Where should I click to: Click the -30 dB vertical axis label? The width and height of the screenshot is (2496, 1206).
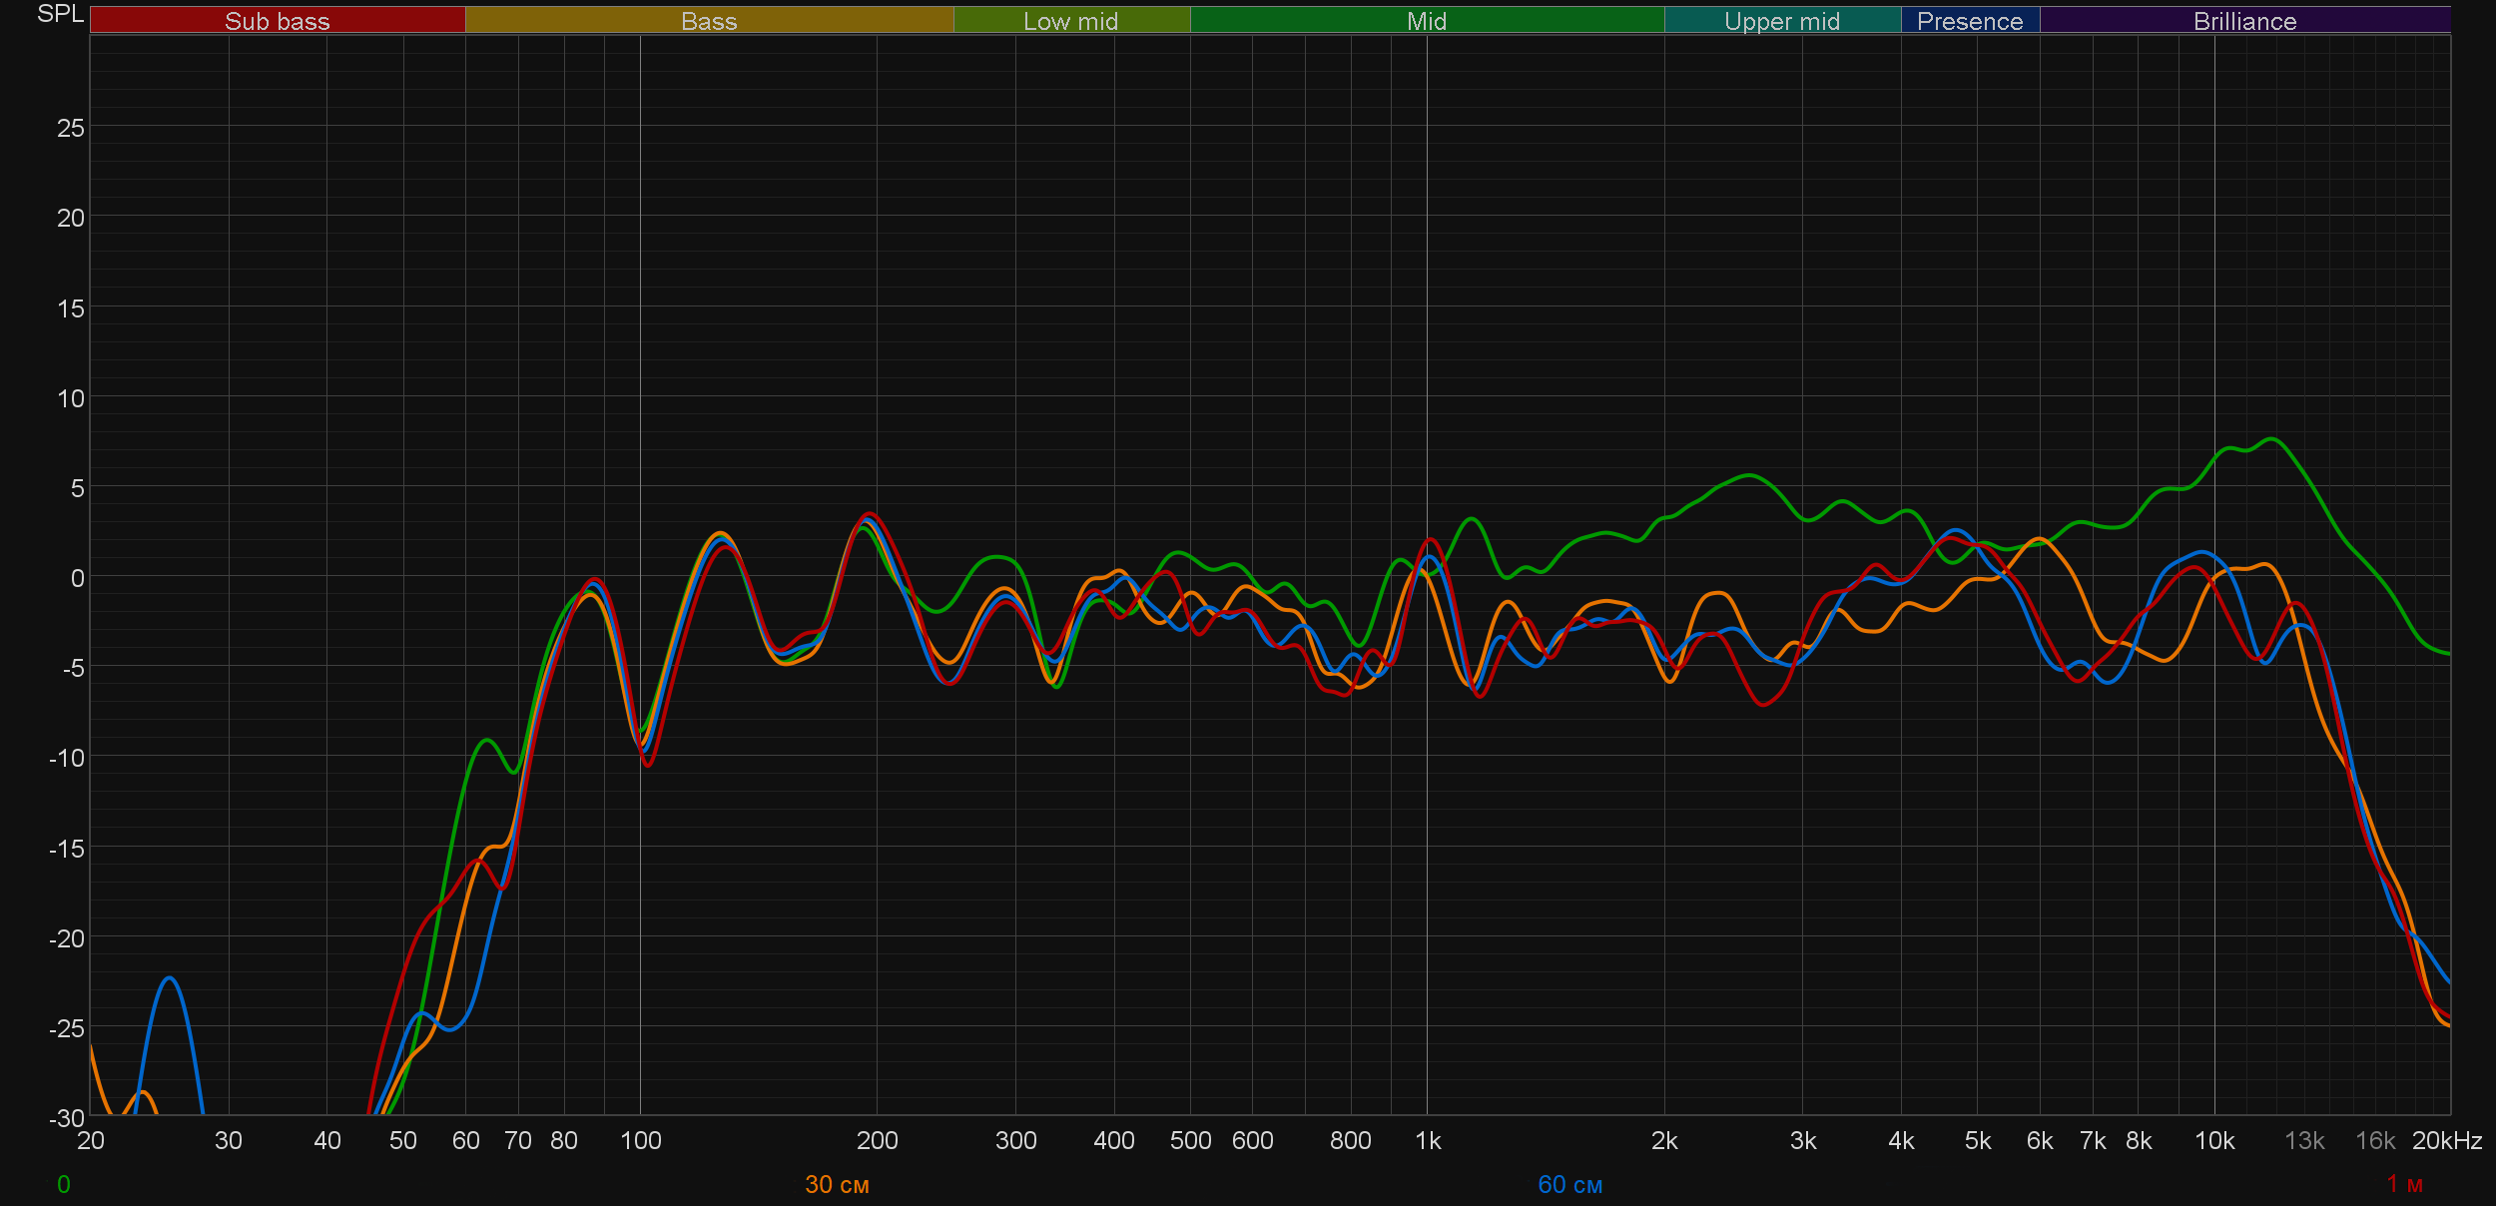pos(66,1118)
